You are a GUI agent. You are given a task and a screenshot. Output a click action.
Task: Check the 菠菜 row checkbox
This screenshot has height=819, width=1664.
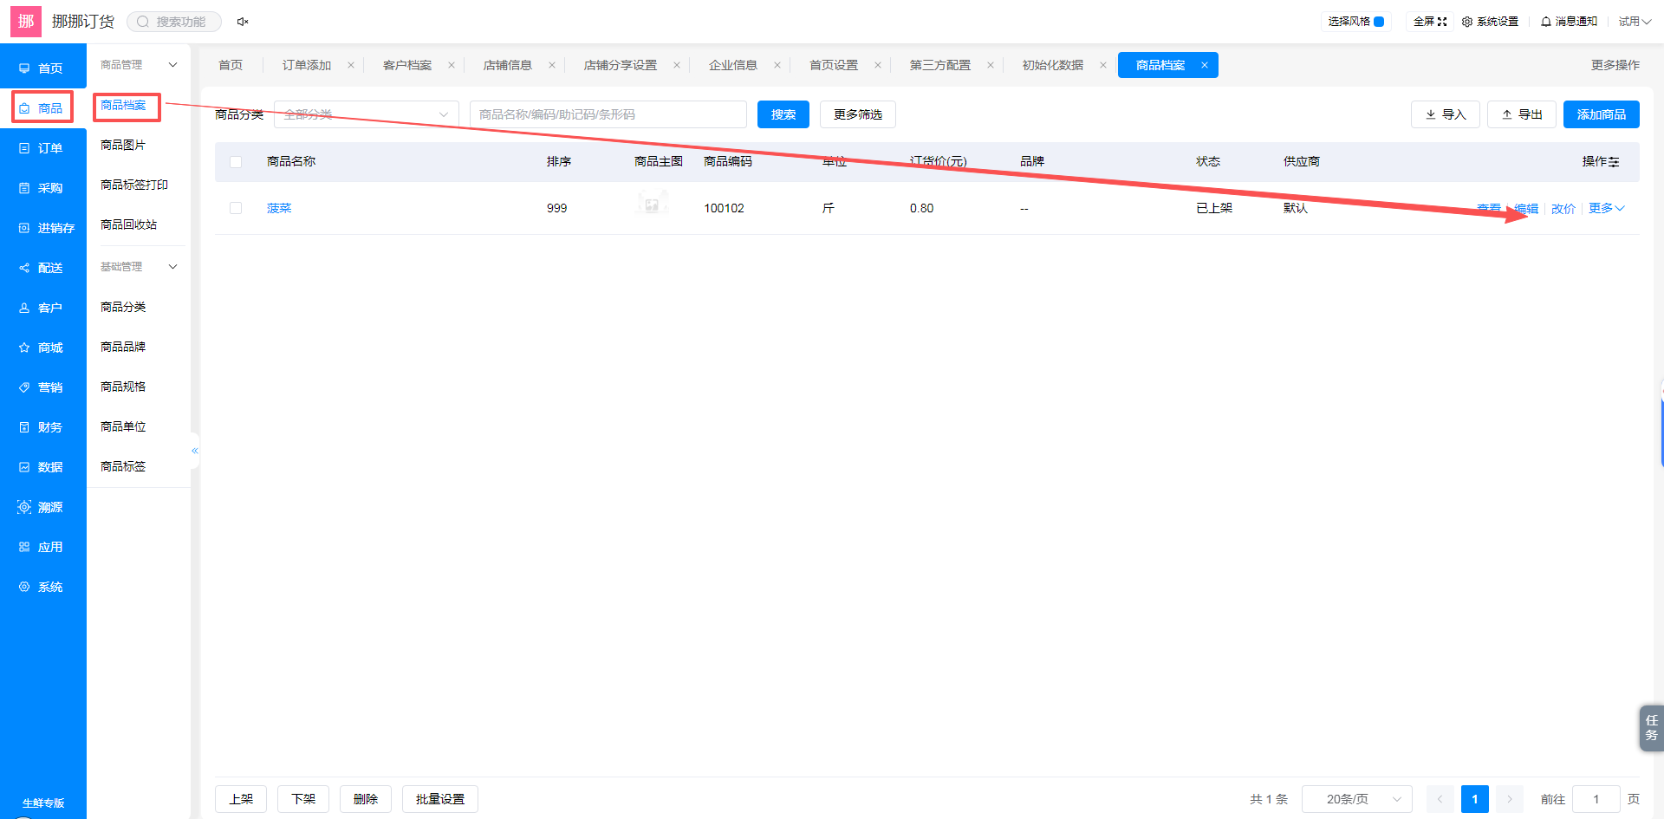tap(236, 208)
